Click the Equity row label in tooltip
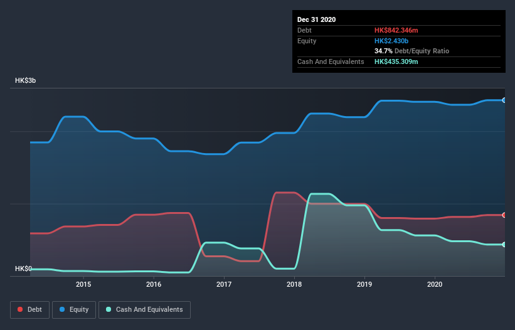515x330 pixels. click(x=307, y=41)
